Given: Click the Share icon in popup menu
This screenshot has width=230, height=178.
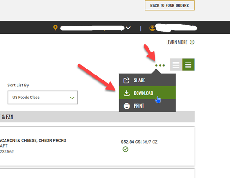Looking at the screenshot, I should (126, 80).
